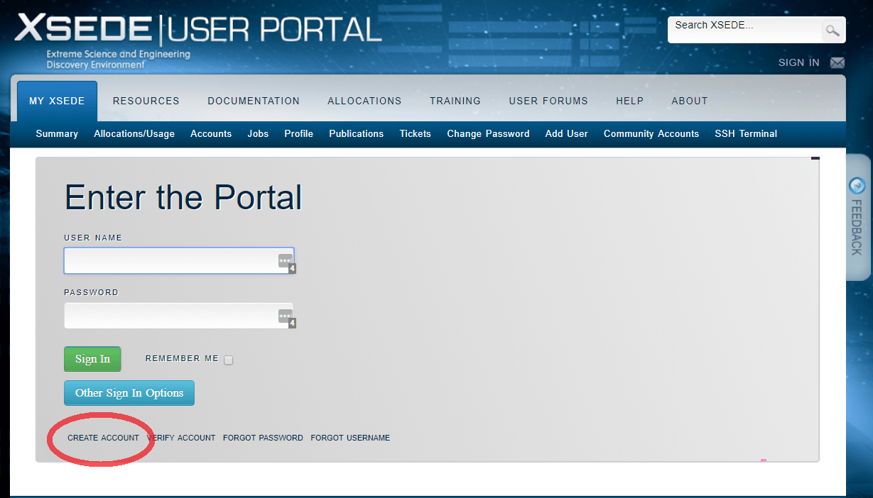Click the Other Sign In Options button
This screenshot has width=873, height=498.
click(129, 393)
